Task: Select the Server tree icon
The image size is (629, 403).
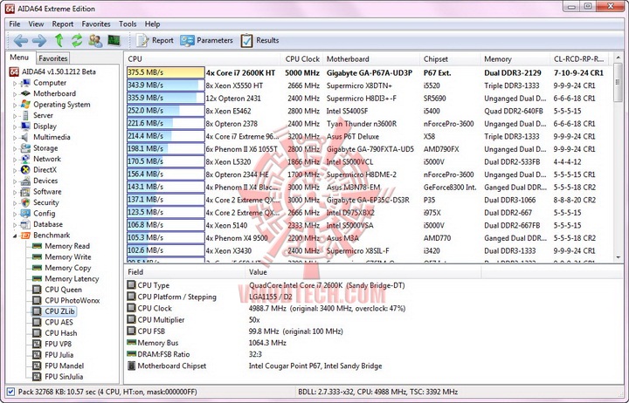Action: pyautogui.click(x=25, y=115)
